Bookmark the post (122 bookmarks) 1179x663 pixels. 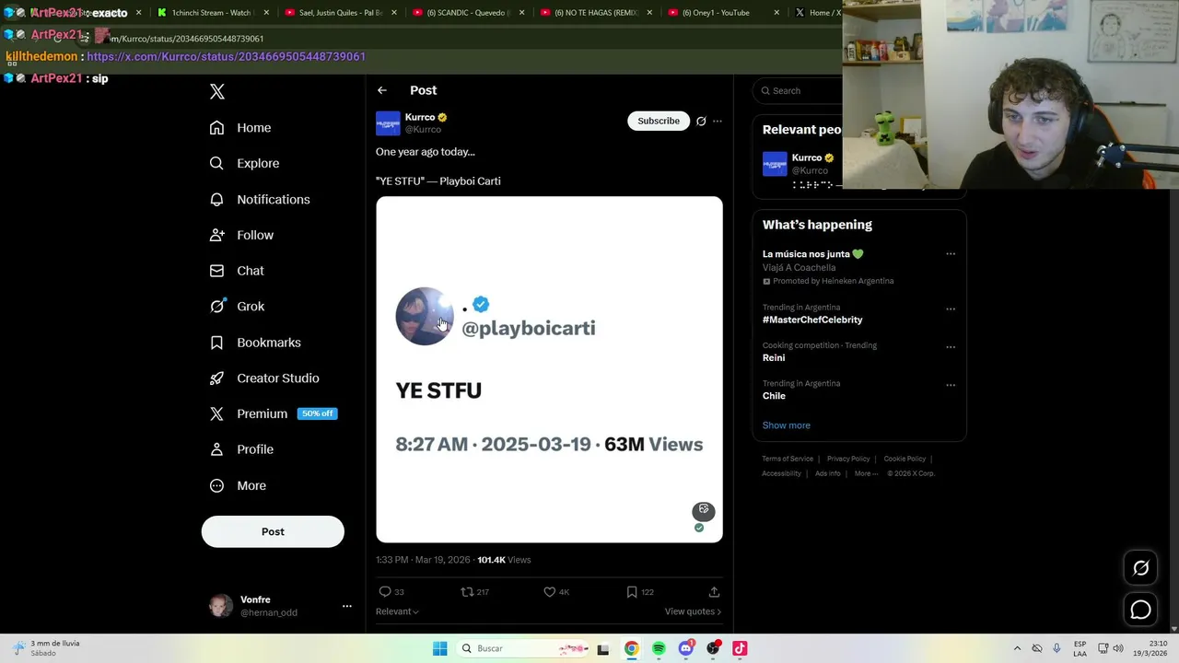639,592
